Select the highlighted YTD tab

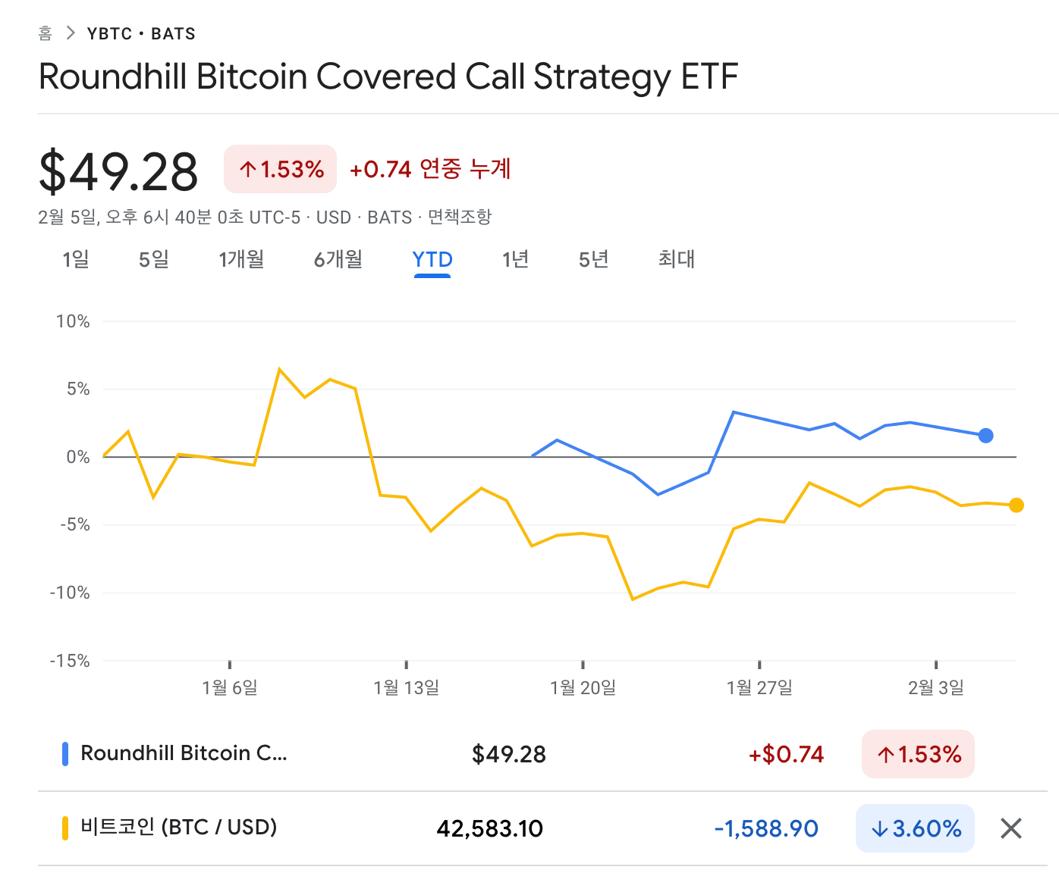pyautogui.click(x=432, y=259)
